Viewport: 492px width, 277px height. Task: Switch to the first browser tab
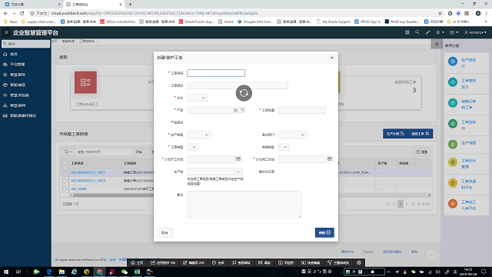32,5
